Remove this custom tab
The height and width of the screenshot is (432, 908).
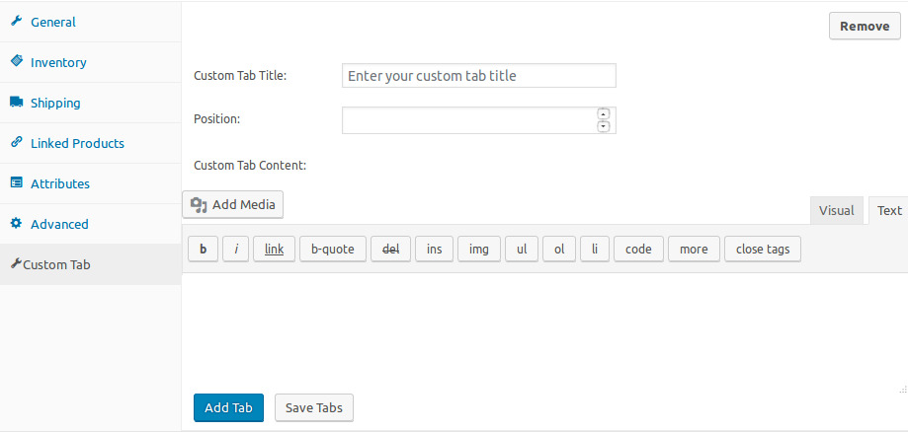point(865,26)
